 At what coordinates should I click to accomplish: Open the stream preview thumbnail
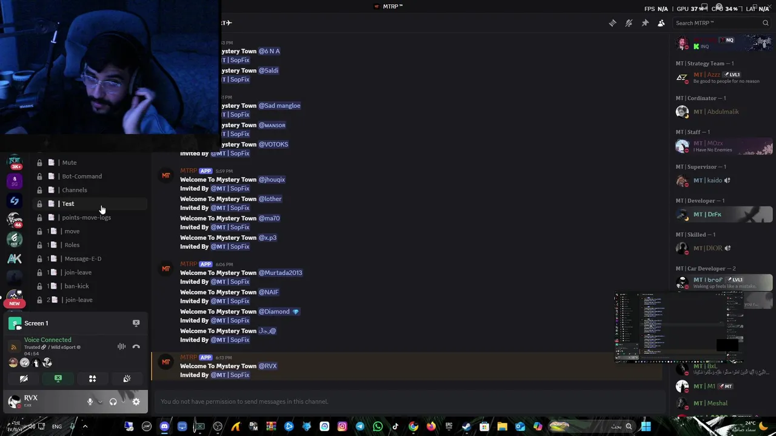[x=679, y=327]
